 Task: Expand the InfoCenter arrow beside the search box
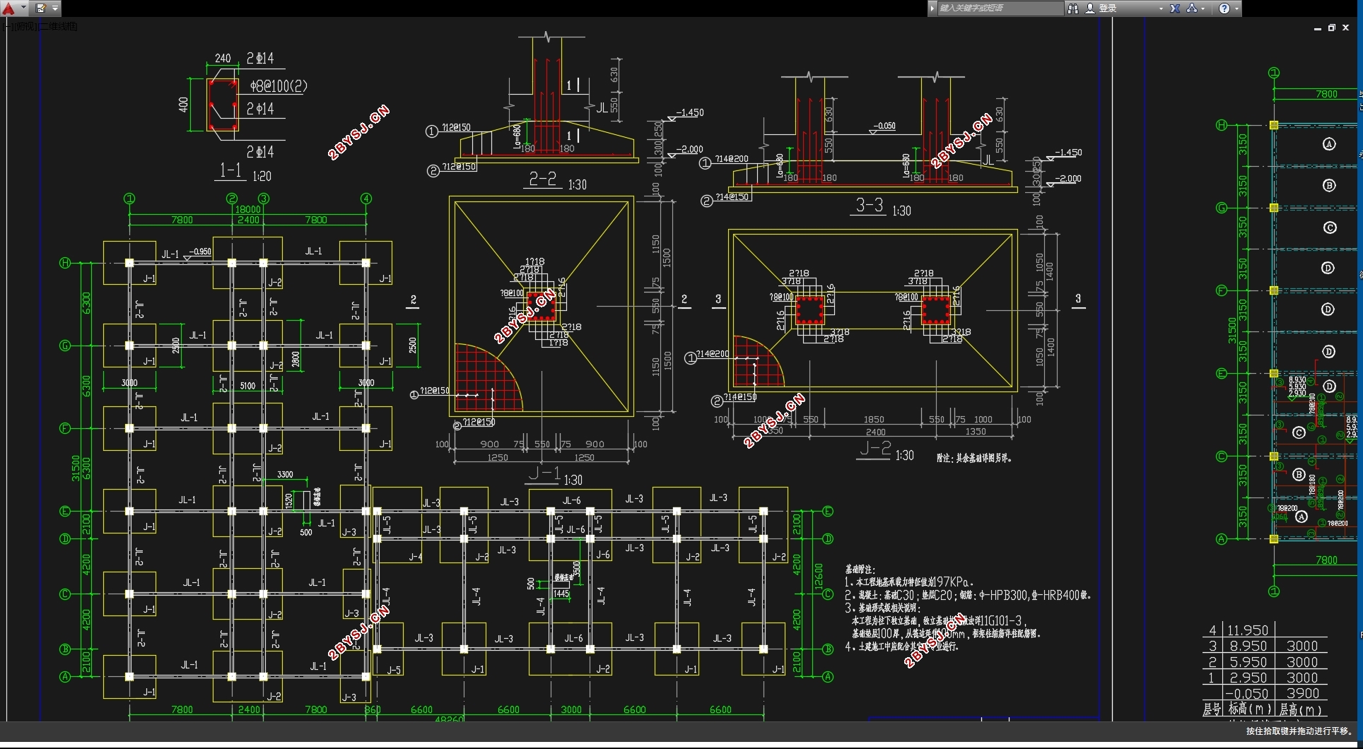(932, 8)
